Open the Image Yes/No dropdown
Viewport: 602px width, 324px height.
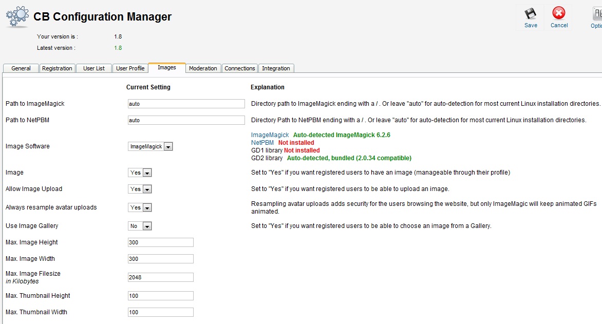point(140,173)
